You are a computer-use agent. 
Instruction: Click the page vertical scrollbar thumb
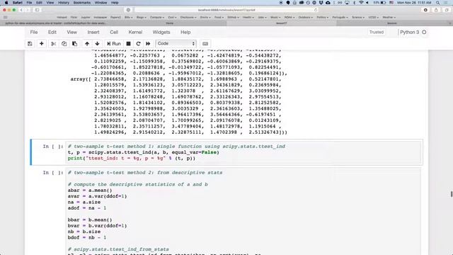(x=452, y=194)
